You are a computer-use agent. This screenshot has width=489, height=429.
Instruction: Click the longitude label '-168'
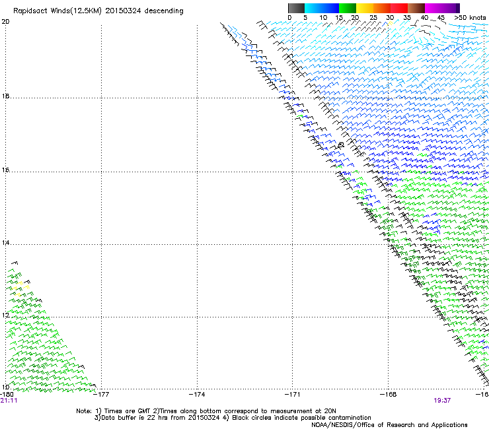pos(389,395)
